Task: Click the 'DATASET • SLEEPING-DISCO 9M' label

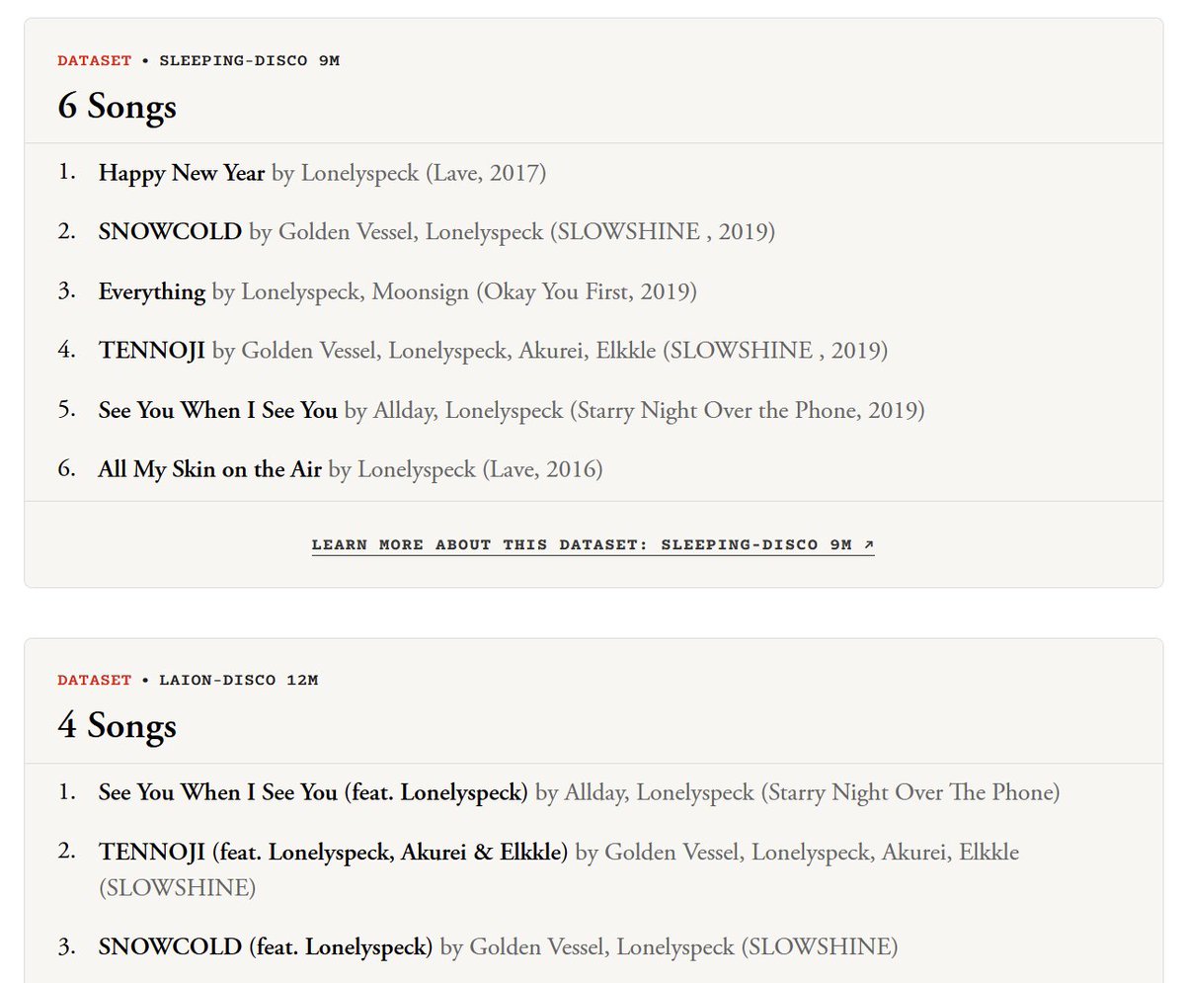Action: [198, 60]
